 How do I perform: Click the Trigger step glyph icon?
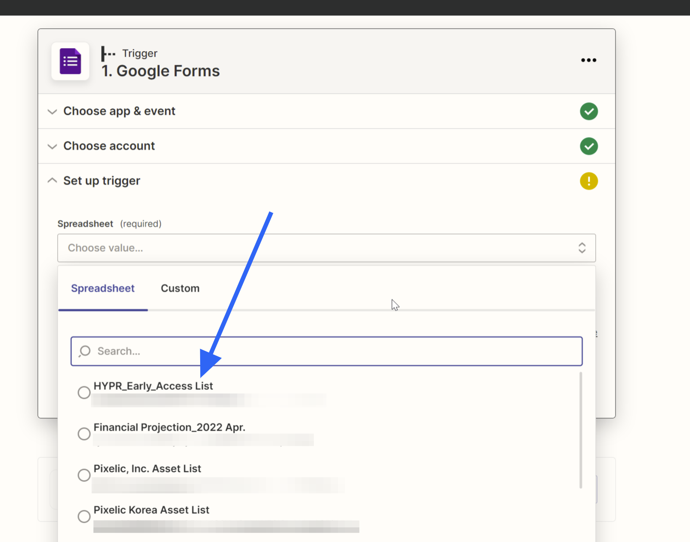[x=108, y=54]
